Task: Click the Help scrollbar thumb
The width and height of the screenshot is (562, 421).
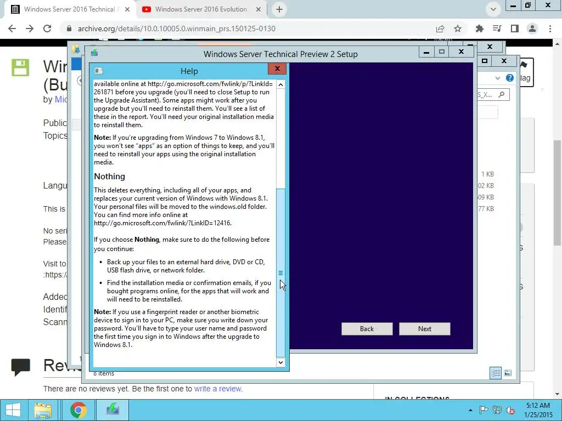Action: 280,273
